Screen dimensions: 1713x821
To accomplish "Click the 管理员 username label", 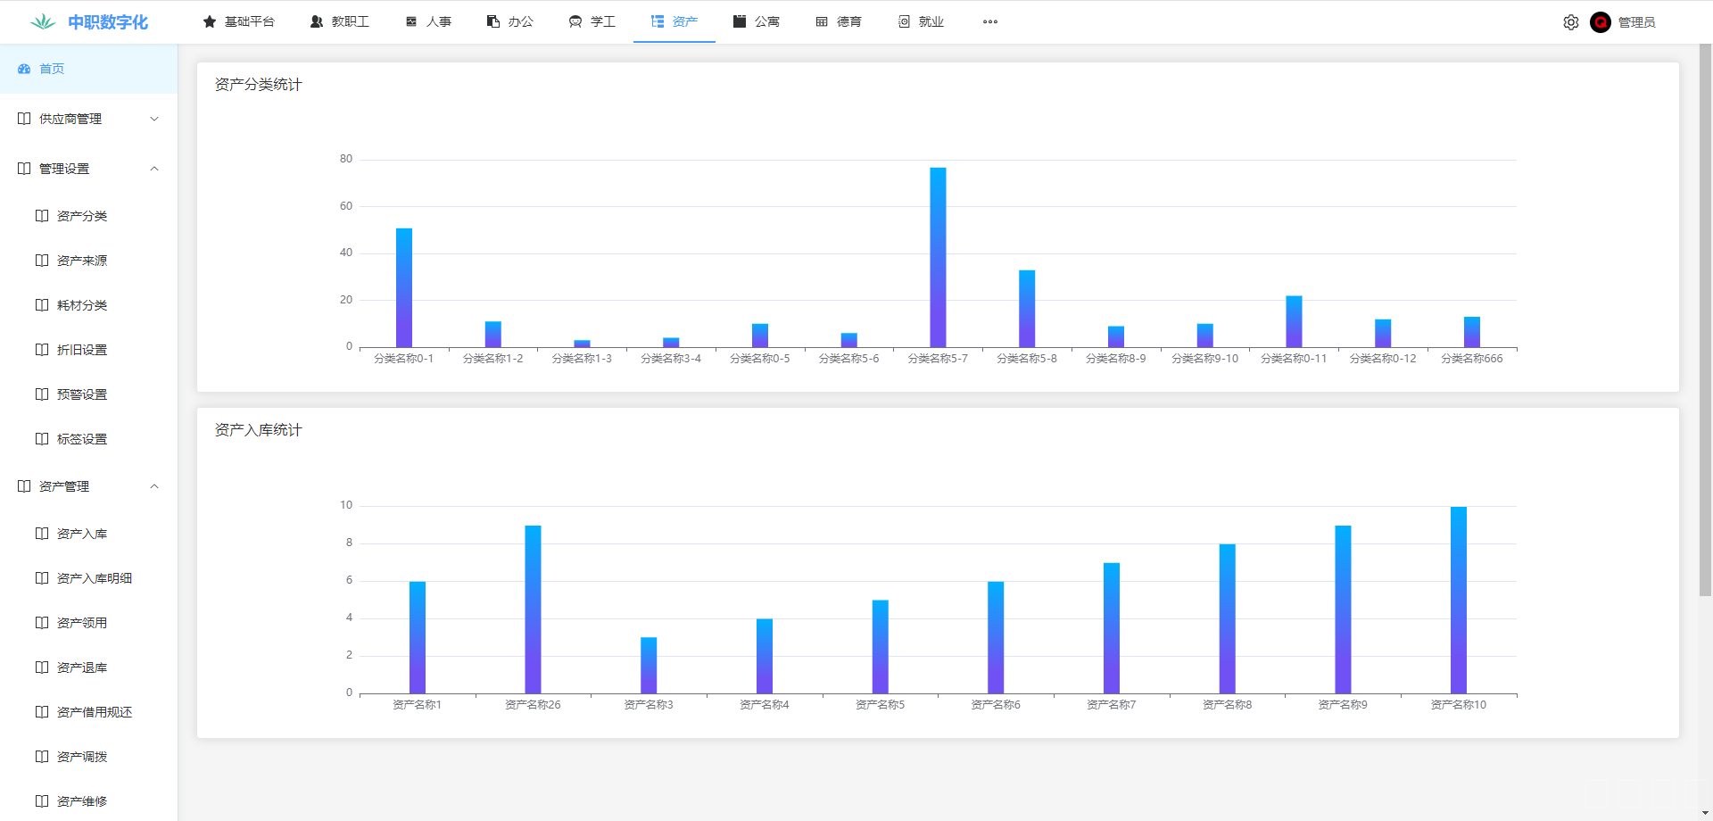I will pos(1636,22).
